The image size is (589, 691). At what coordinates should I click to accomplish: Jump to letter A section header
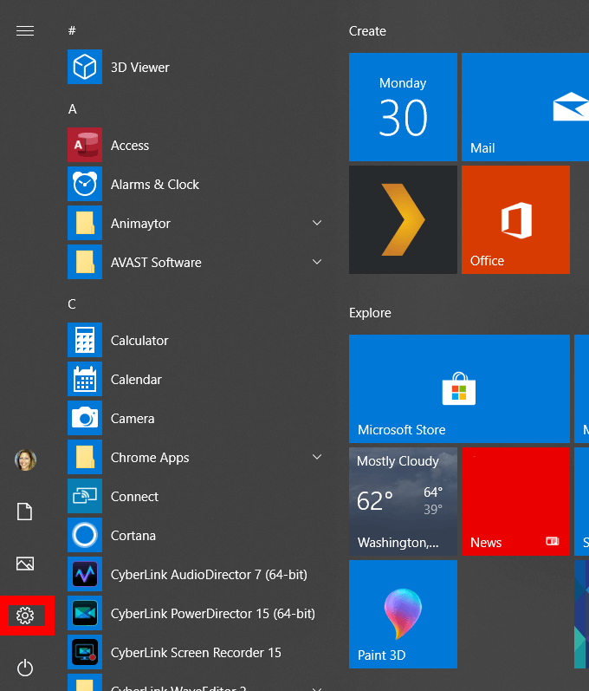tap(73, 109)
